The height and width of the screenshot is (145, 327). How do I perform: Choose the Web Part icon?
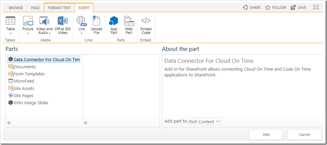[x=129, y=21]
